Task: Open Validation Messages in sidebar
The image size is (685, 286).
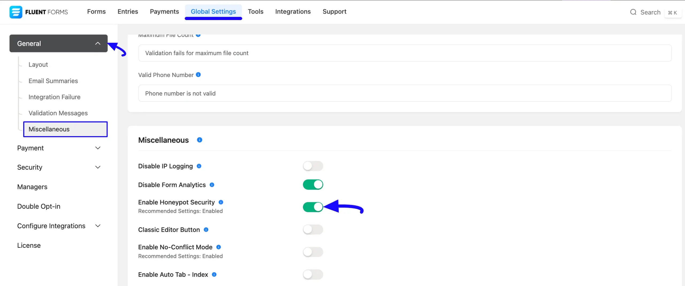Action: [x=58, y=113]
